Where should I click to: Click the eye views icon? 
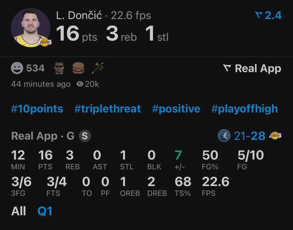point(80,84)
